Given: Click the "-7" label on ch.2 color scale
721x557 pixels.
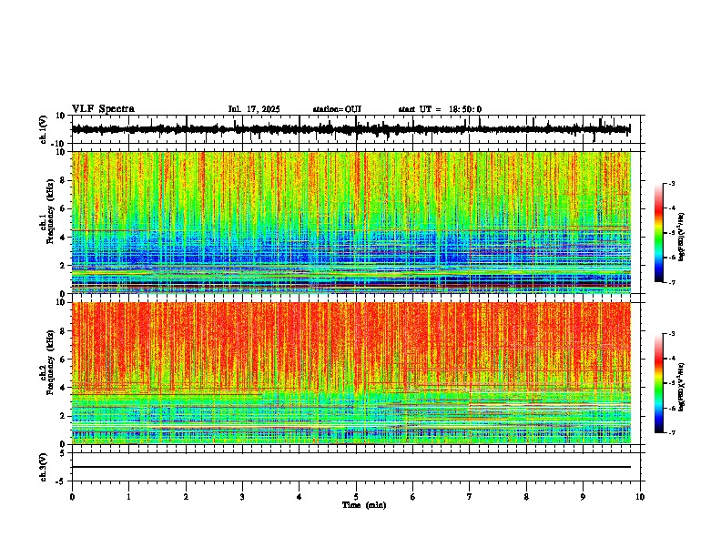Looking at the screenshot, I should click(x=671, y=432).
